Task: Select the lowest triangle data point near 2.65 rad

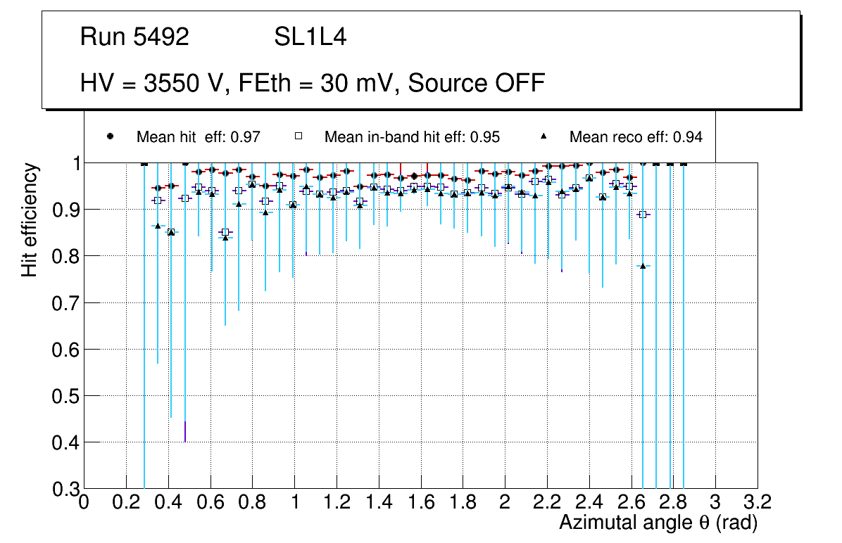Action: [x=643, y=266]
